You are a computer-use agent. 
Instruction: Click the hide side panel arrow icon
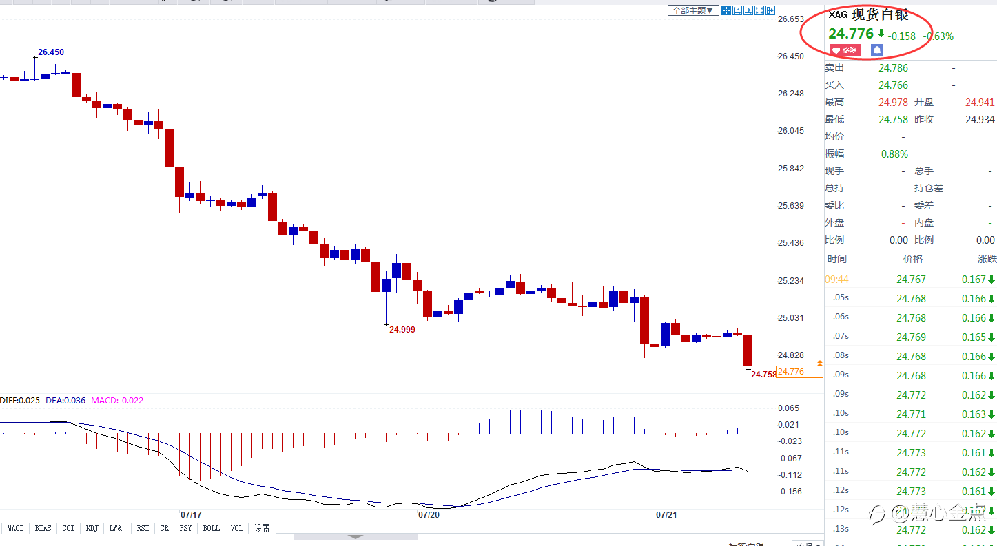(770, 10)
